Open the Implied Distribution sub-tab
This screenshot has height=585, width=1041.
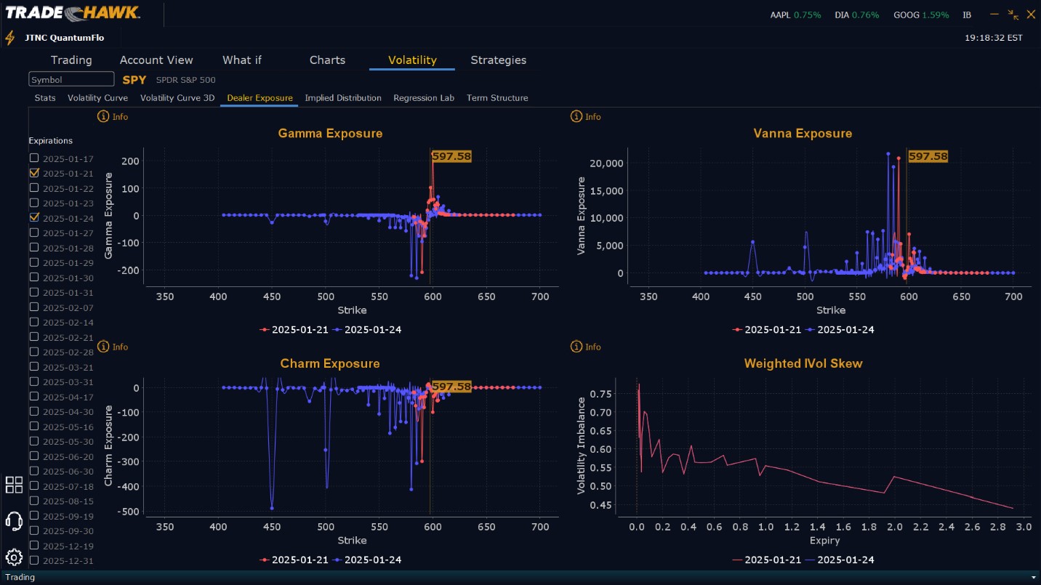click(x=343, y=98)
